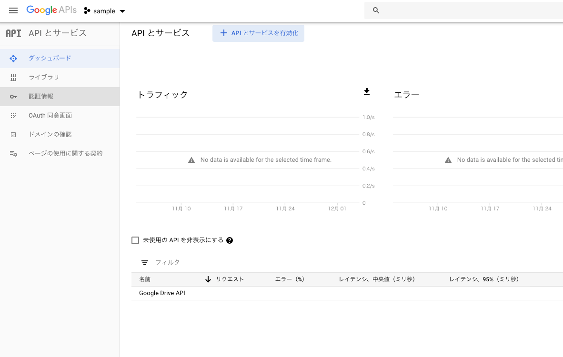The image size is (563, 357).
Task: Sort by リクエスト column header
Action: click(230, 279)
